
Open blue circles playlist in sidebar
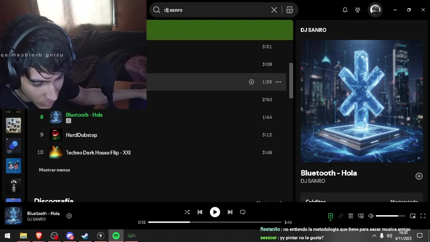13,146
